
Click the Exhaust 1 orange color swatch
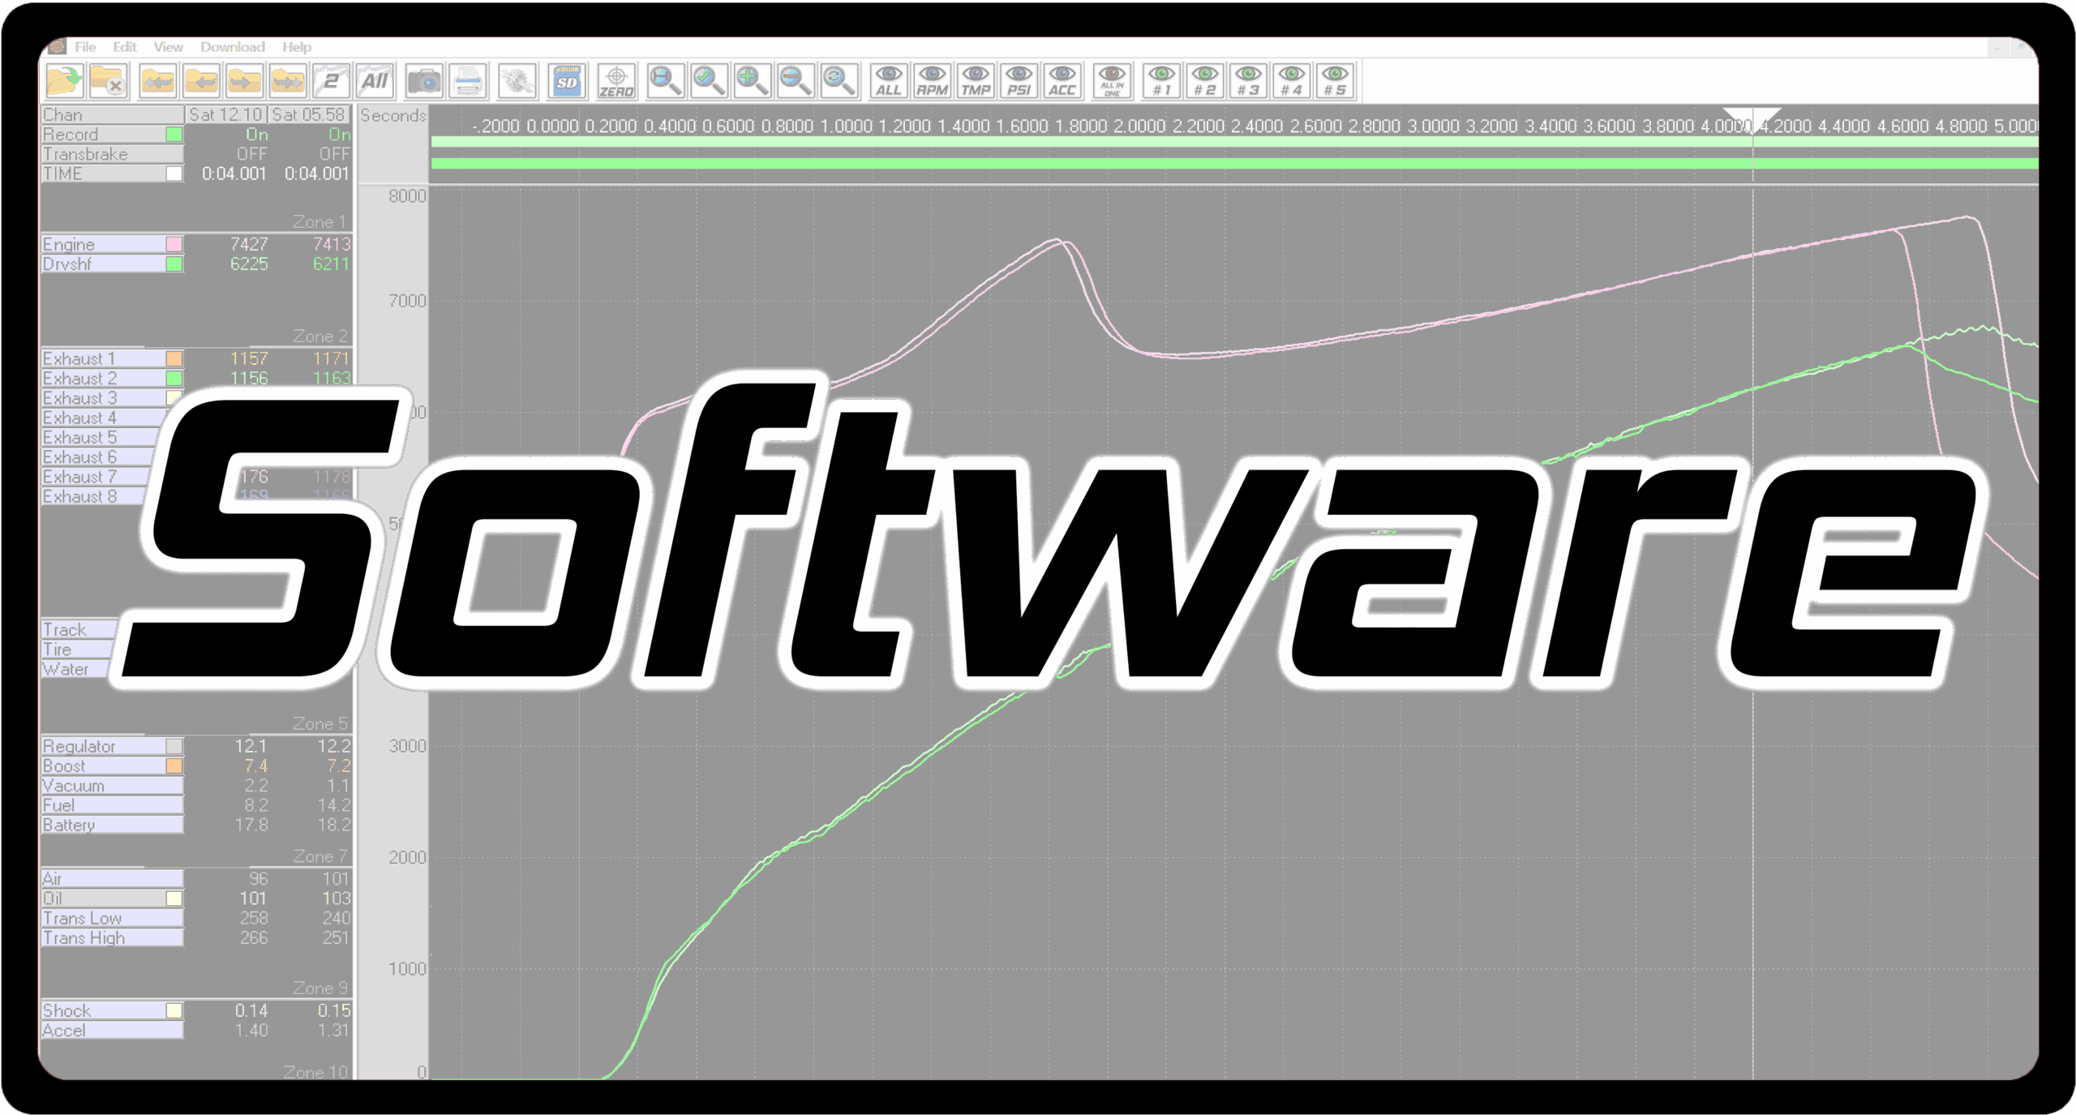(173, 358)
